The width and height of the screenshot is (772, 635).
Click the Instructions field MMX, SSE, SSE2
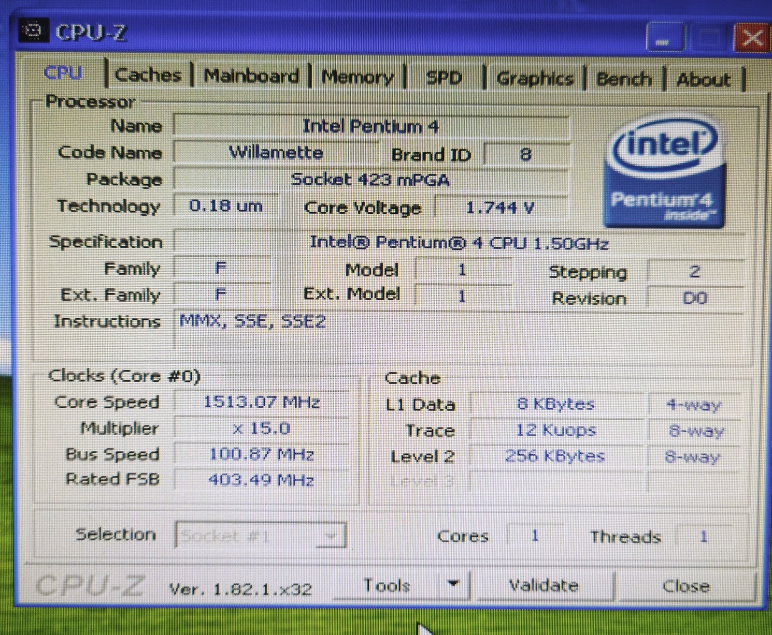click(x=459, y=330)
